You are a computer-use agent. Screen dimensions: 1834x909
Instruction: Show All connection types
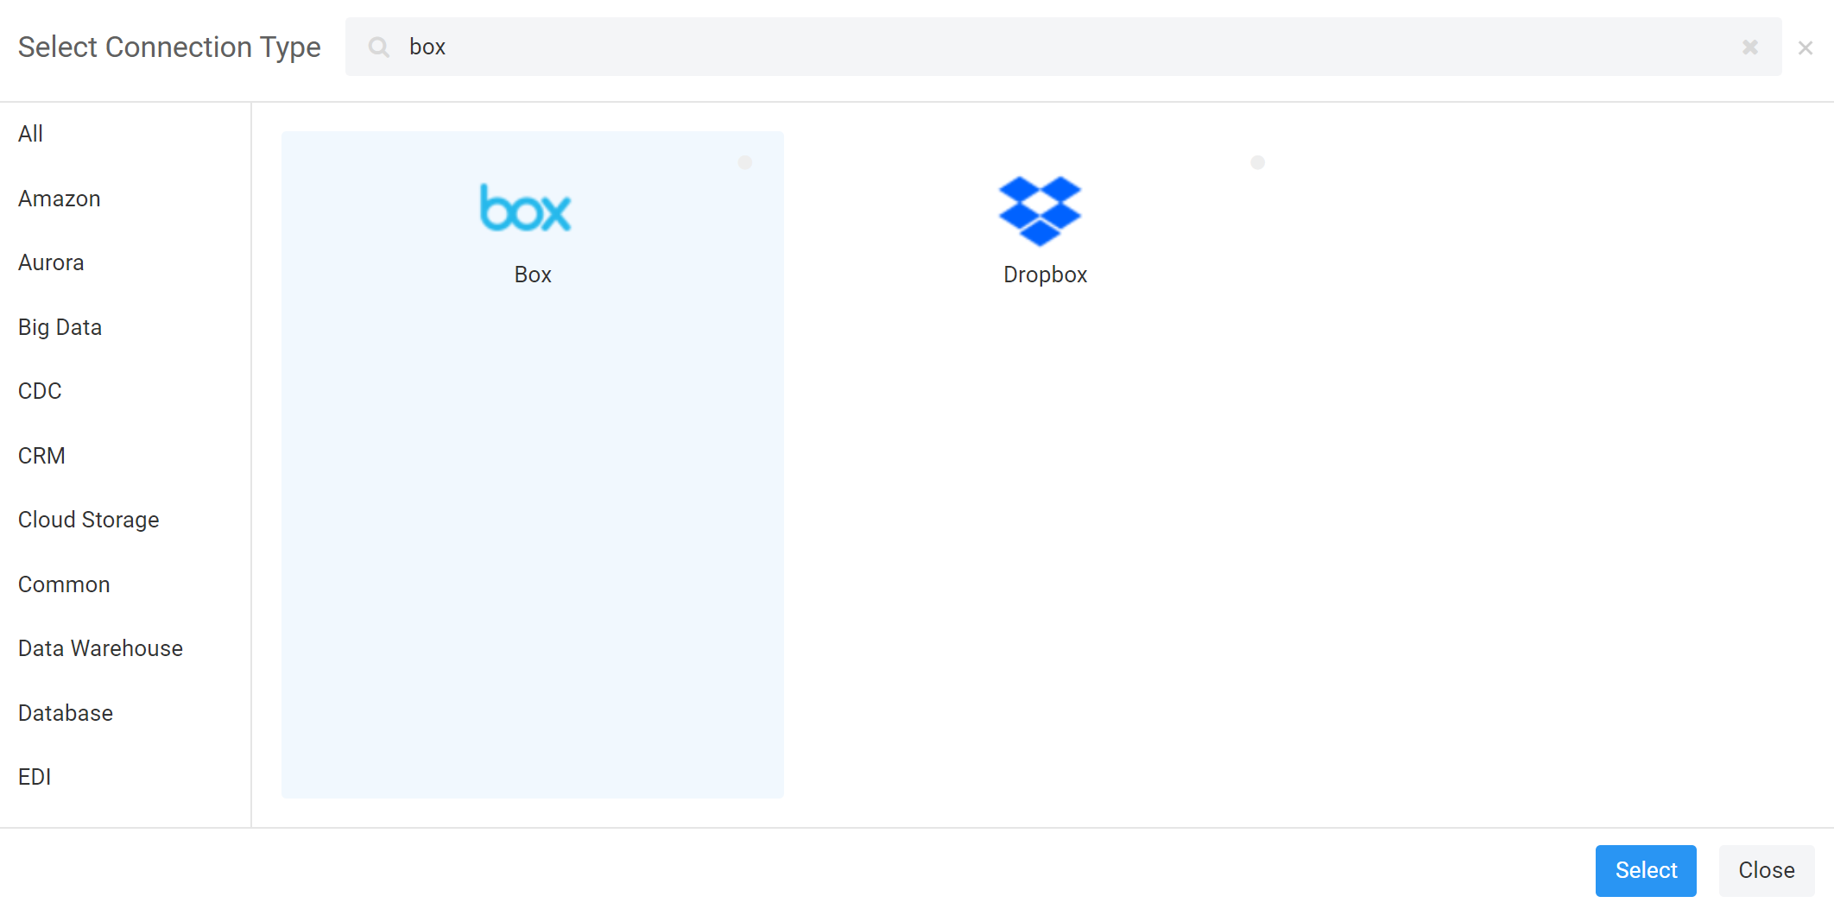click(x=30, y=134)
